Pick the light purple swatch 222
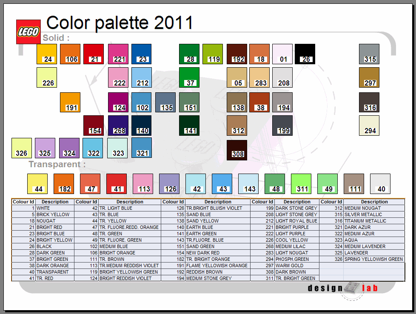Viewport: 416px width, 314px height. click(x=118, y=77)
